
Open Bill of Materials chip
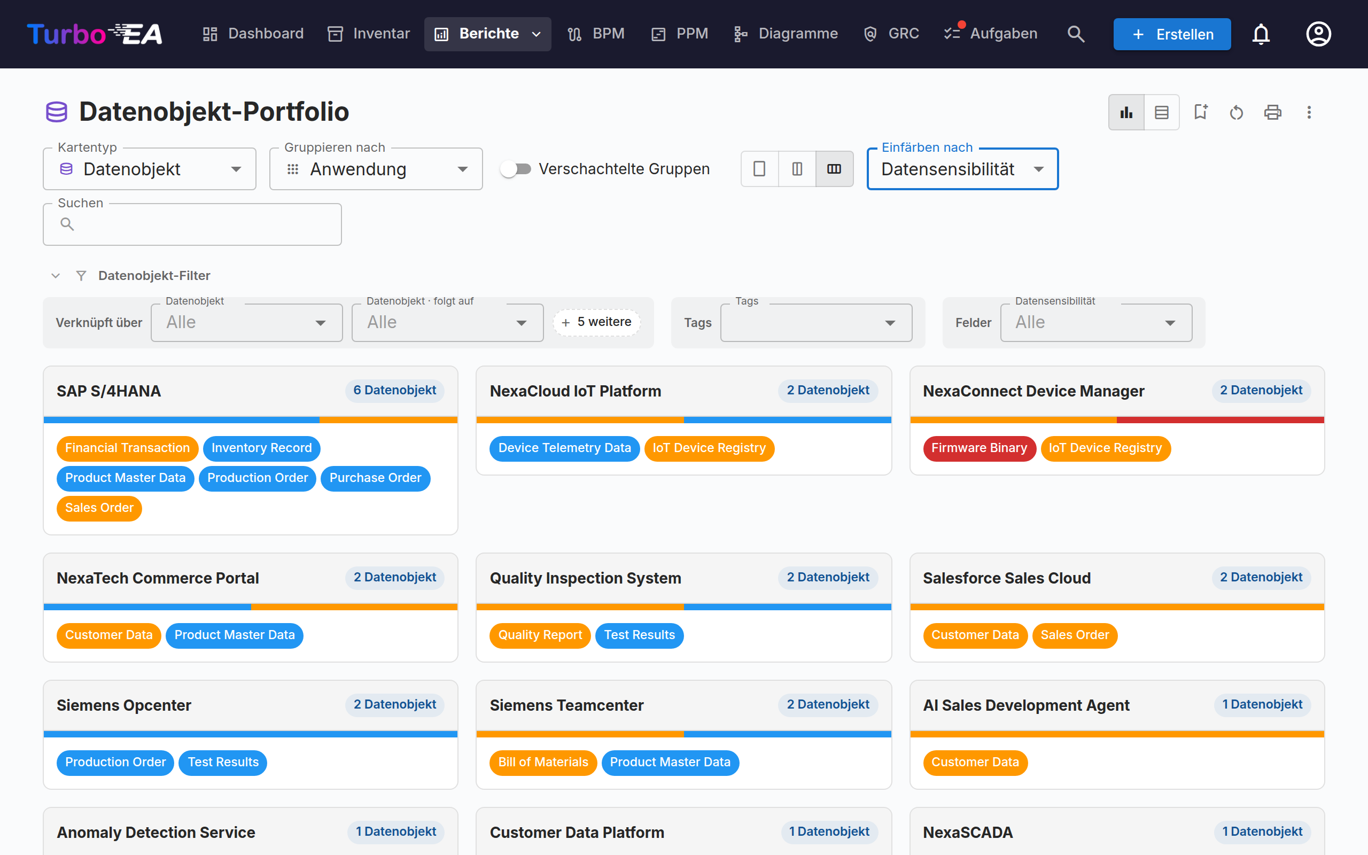point(543,763)
